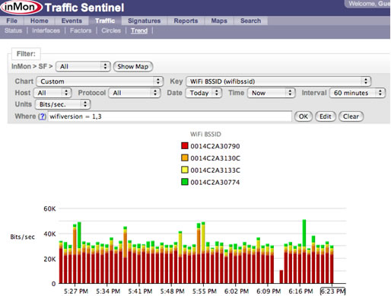The image size is (391, 296).
Task: Open the Reports tab
Action: pos(186,21)
